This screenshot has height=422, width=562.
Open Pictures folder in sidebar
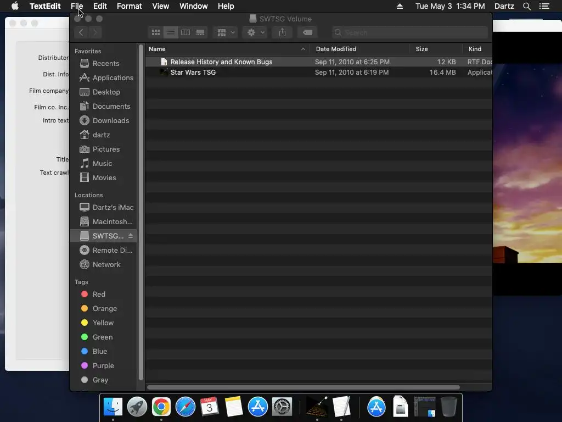click(103, 149)
